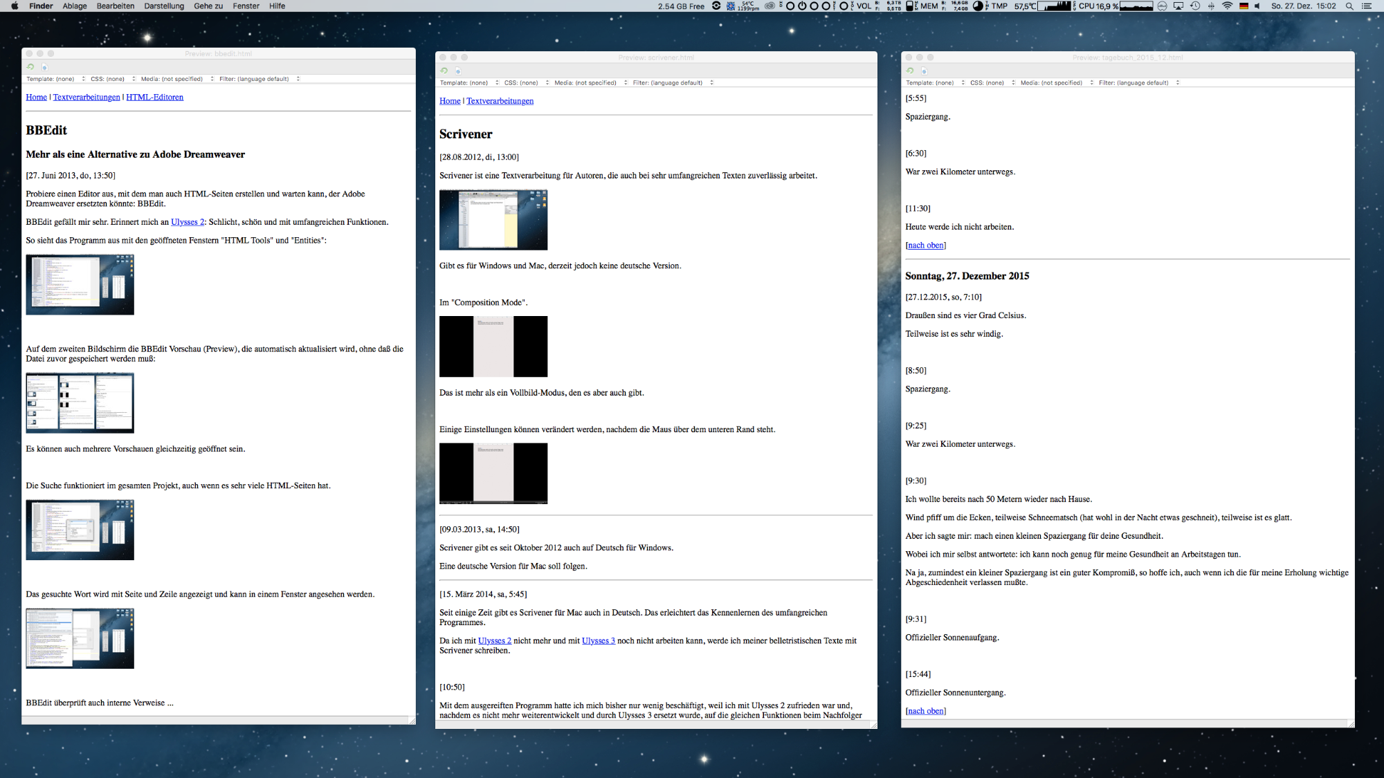Image resolution: width=1384 pixels, height=778 pixels.
Task: Click Home link in bbedit.html preview
Action: (37, 98)
